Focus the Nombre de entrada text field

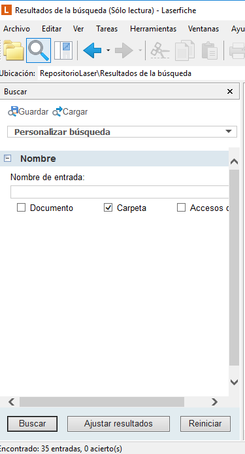pyautogui.click(x=120, y=192)
